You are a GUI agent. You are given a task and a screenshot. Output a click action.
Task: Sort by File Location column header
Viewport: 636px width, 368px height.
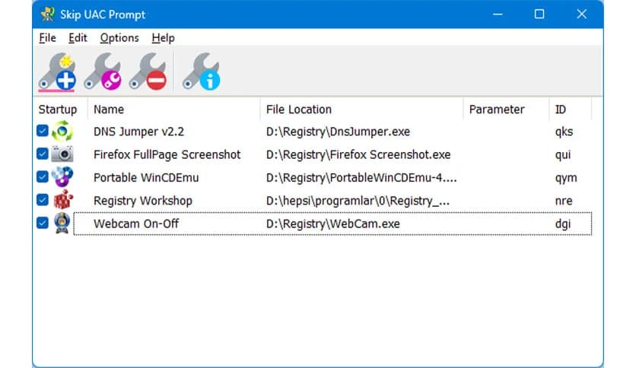pos(361,109)
